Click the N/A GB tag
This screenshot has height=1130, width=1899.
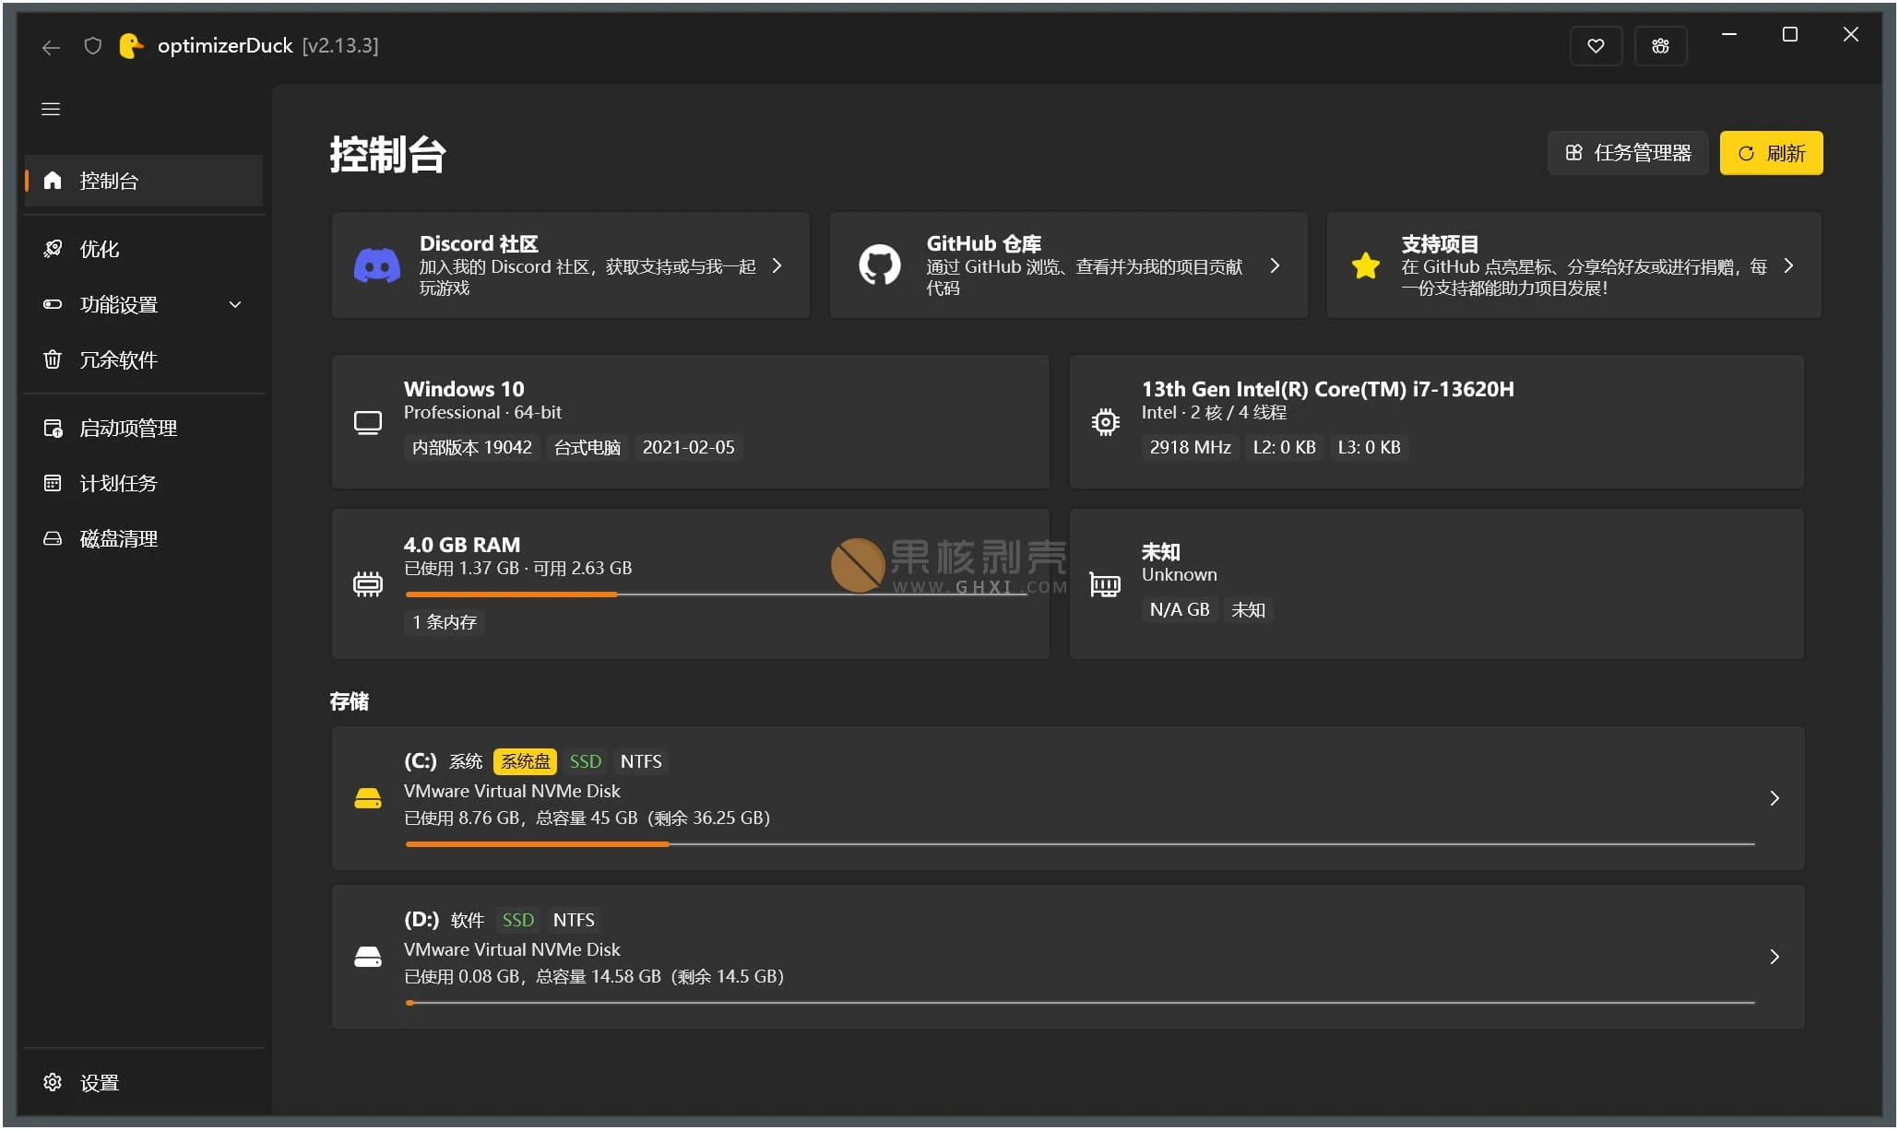click(x=1180, y=609)
